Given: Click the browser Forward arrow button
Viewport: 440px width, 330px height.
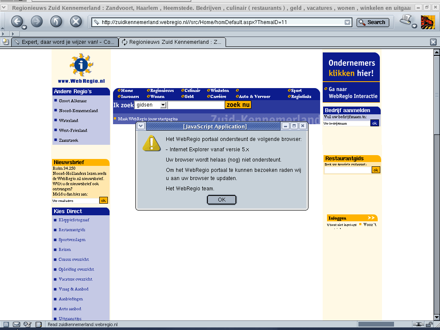Looking at the screenshot, I should pyautogui.click(x=37, y=21).
